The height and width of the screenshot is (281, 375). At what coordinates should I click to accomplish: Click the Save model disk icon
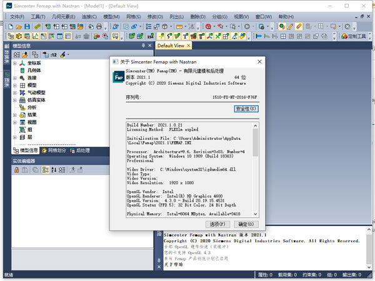(x=27, y=27)
